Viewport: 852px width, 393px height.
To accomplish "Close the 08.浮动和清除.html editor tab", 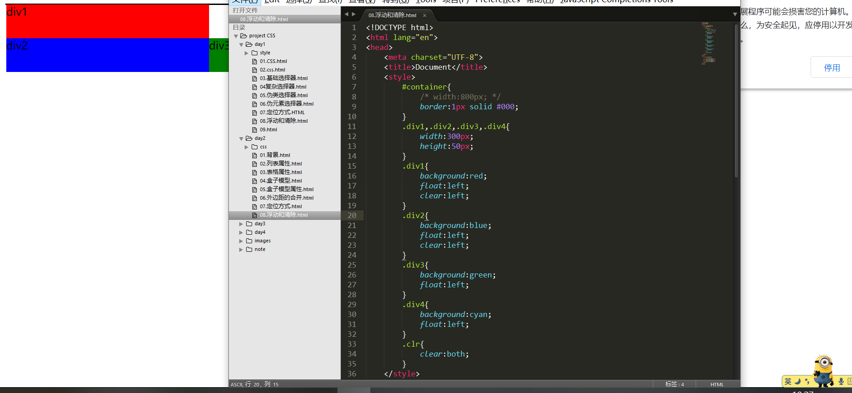I will pyautogui.click(x=424, y=15).
